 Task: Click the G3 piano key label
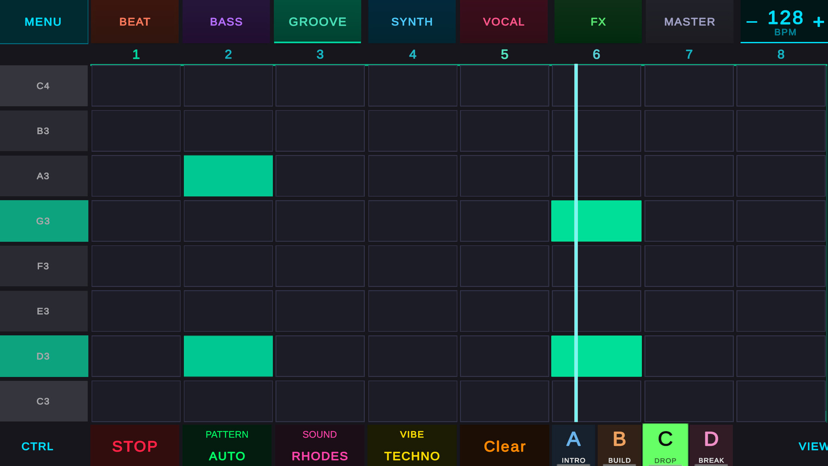pos(43,221)
